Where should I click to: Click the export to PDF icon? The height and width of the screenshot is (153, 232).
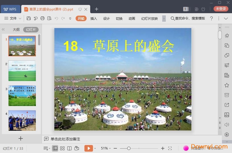point(36,18)
